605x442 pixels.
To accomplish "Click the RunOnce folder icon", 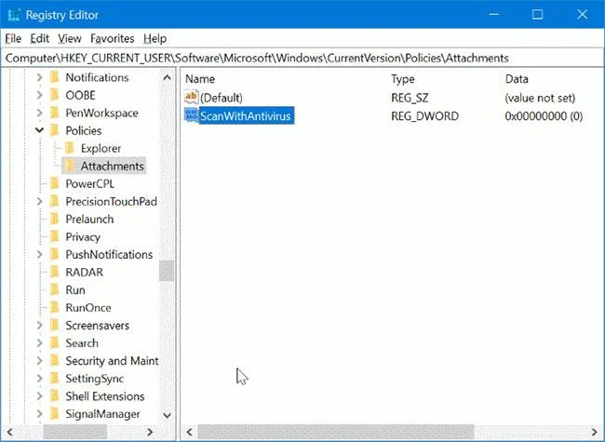I will click(55, 308).
